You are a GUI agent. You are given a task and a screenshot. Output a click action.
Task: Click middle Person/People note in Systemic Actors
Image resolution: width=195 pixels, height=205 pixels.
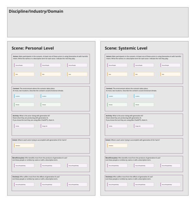click(144, 65)
